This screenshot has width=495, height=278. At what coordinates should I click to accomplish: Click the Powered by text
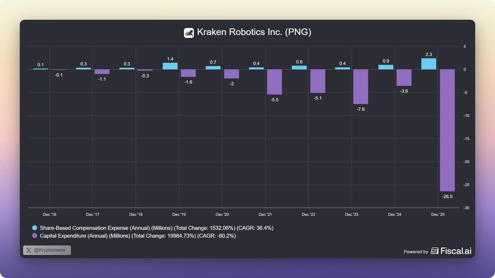coord(416,252)
